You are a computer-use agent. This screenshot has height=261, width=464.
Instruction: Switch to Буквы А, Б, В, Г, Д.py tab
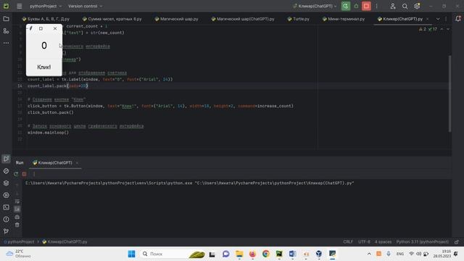[x=46, y=19]
